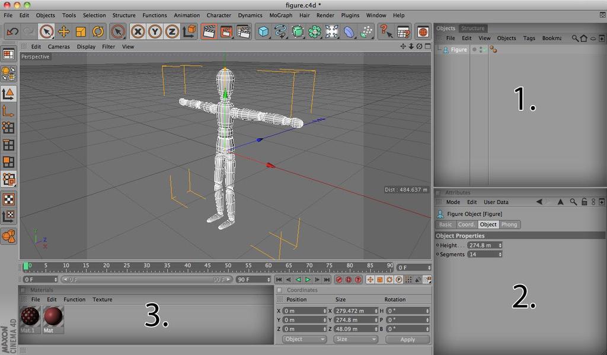Toggle the Y axis lock
Viewport: 607px width, 355px height.
pyautogui.click(x=155, y=31)
